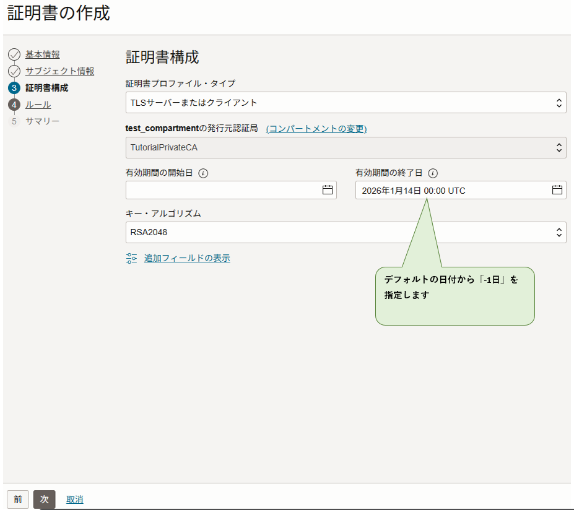The height and width of the screenshot is (510, 574).
Task: Click info icon beside 有効期間の開始日
Action: 203,173
